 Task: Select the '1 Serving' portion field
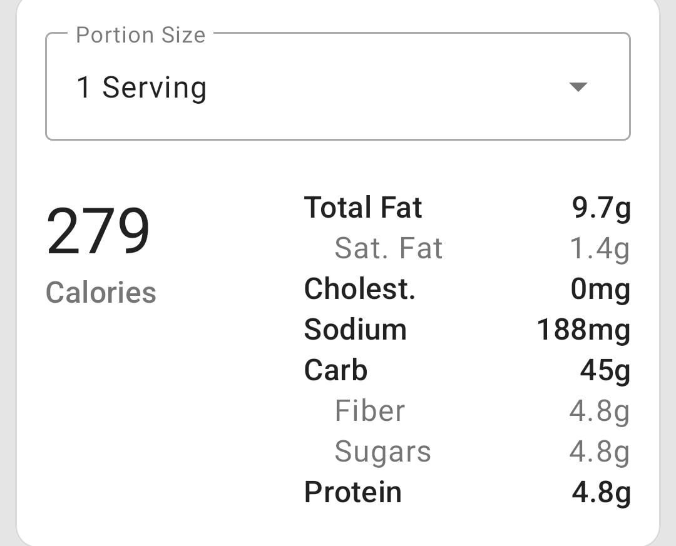coord(141,88)
